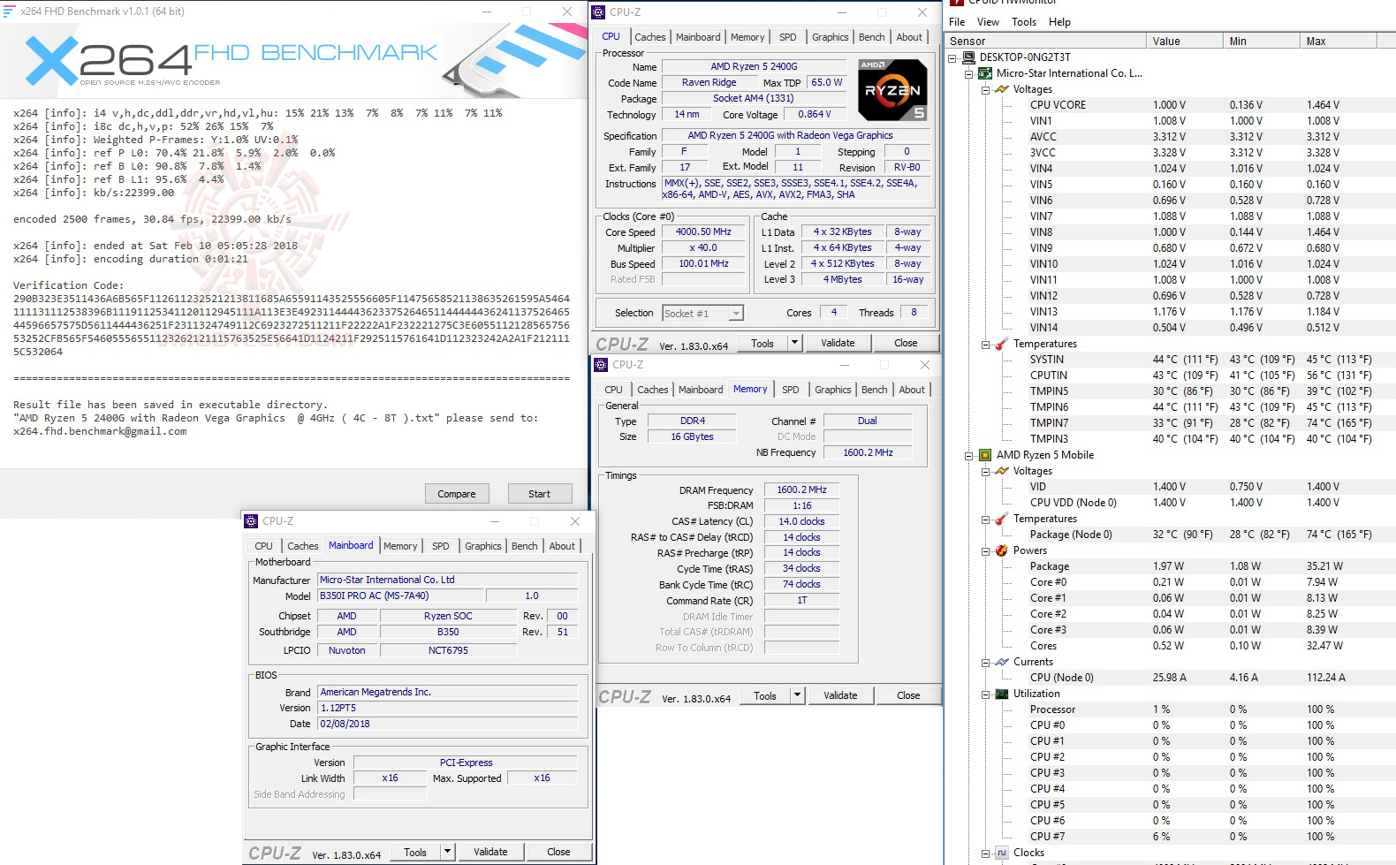
Task: Click Validate in the CPU-Z Memory window
Action: [840, 695]
